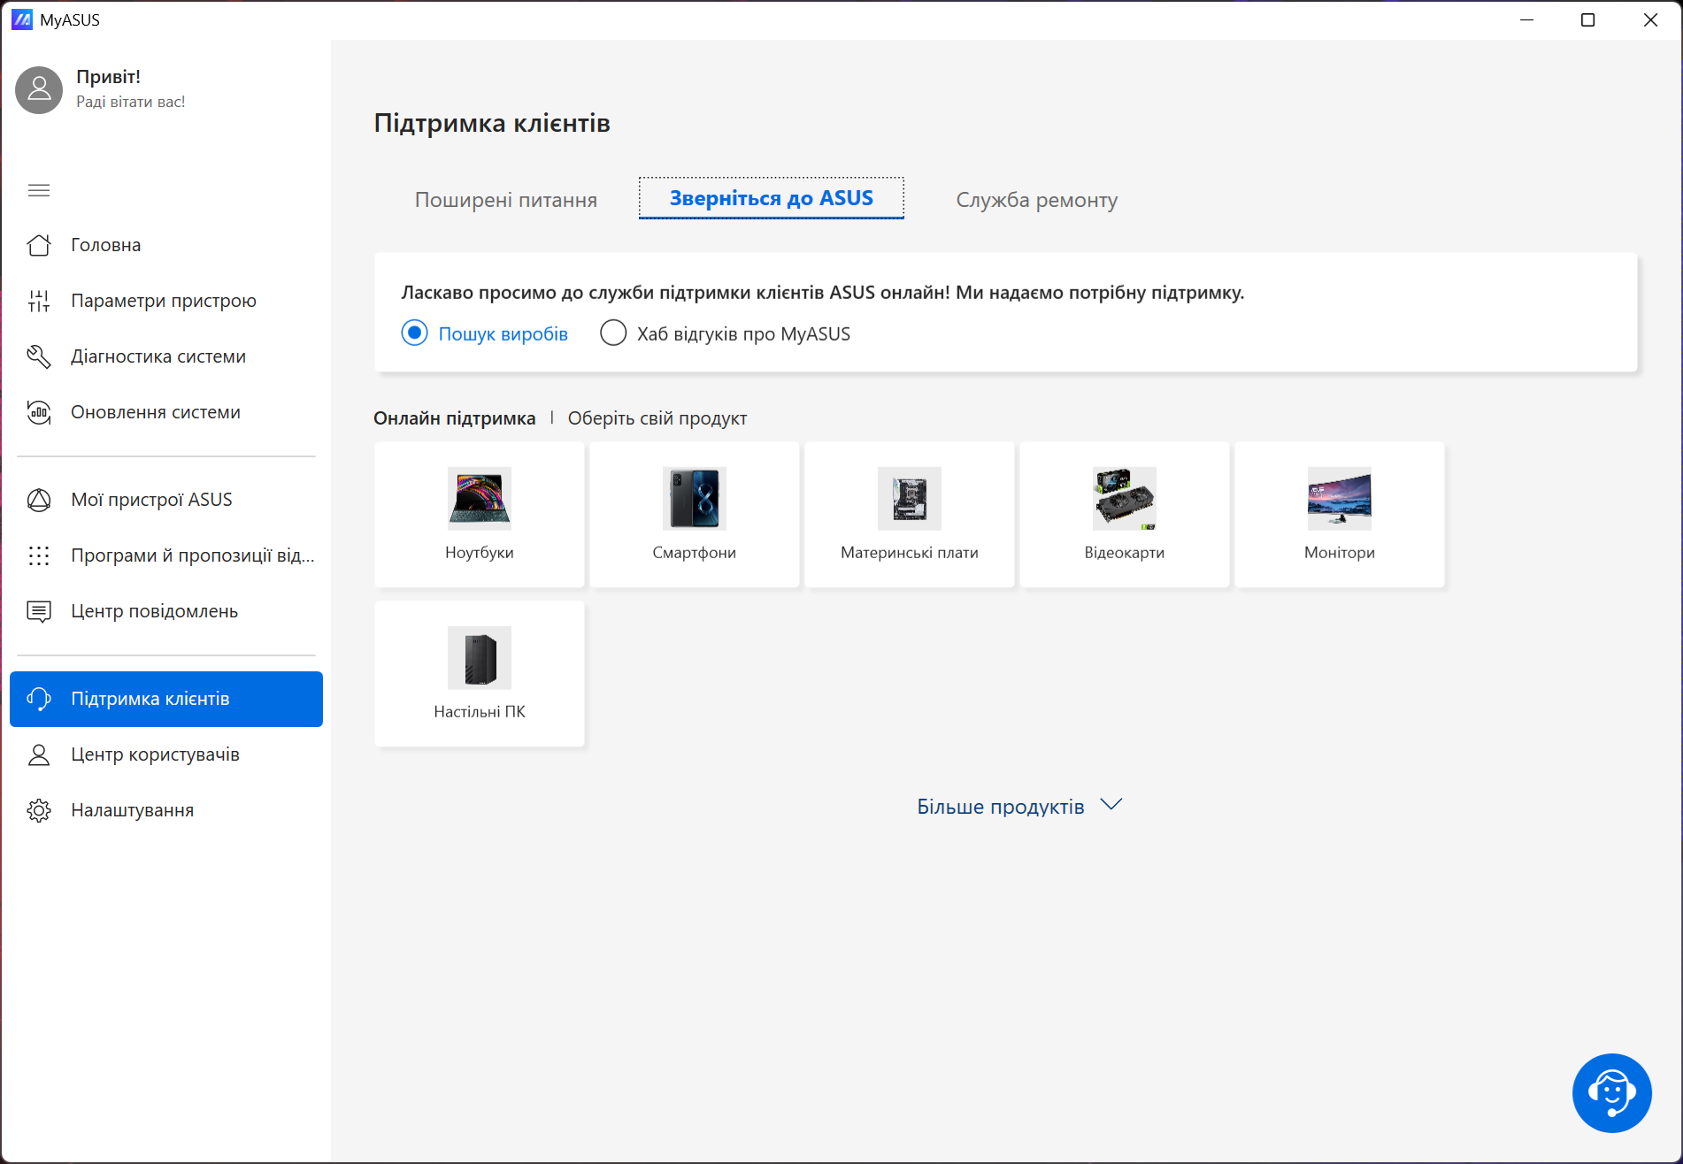1683x1164 pixels.
Task: Select the Смартфони phone thumbnail
Action: click(695, 498)
